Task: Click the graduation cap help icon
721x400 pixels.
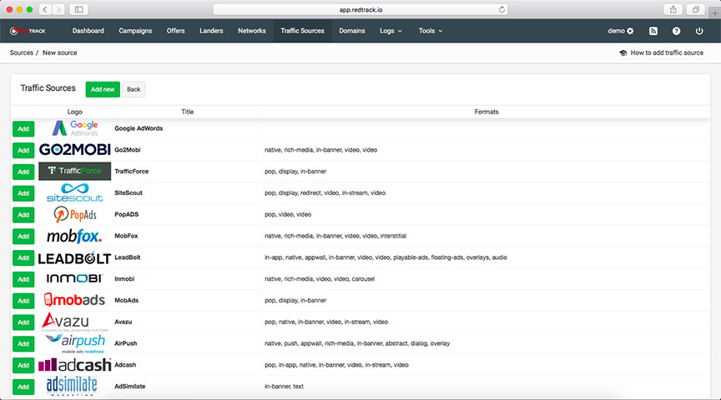Action: (623, 52)
